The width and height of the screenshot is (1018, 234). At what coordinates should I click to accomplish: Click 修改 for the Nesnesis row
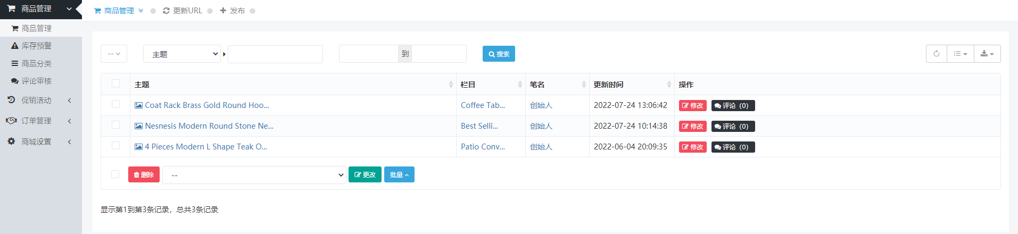pyautogui.click(x=693, y=127)
